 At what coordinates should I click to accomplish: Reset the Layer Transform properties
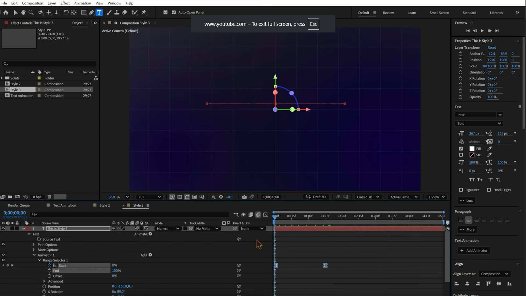491,47
